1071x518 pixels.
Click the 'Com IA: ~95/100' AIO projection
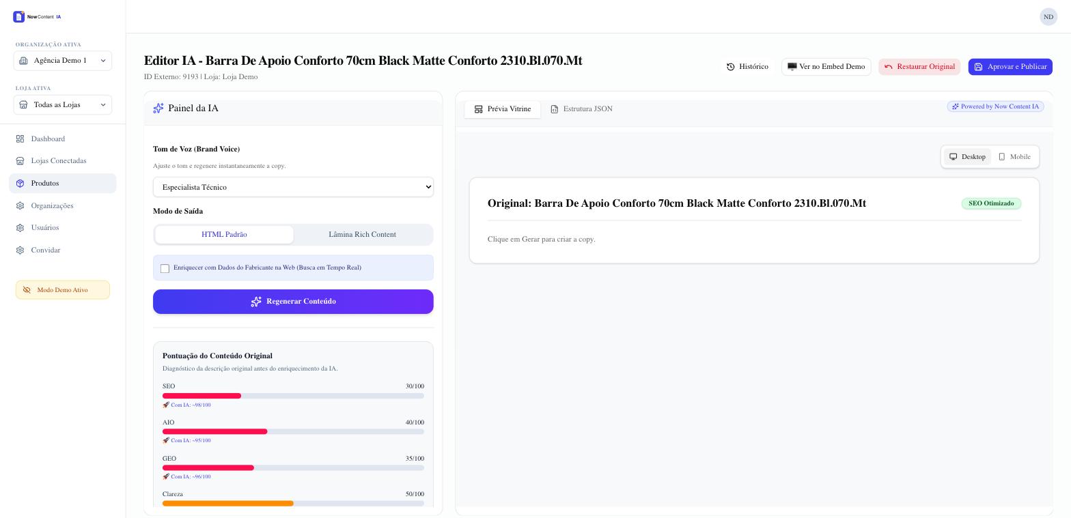tap(186, 441)
